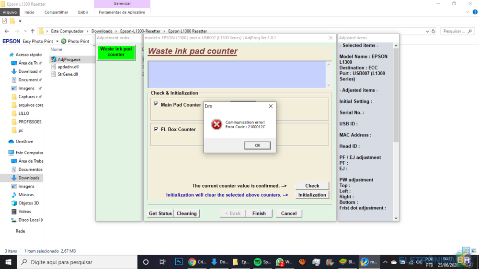The height and width of the screenshot is (269, 479).
Task: Open the Exibir ribbon tab
Action: click(x=83, y=12)
